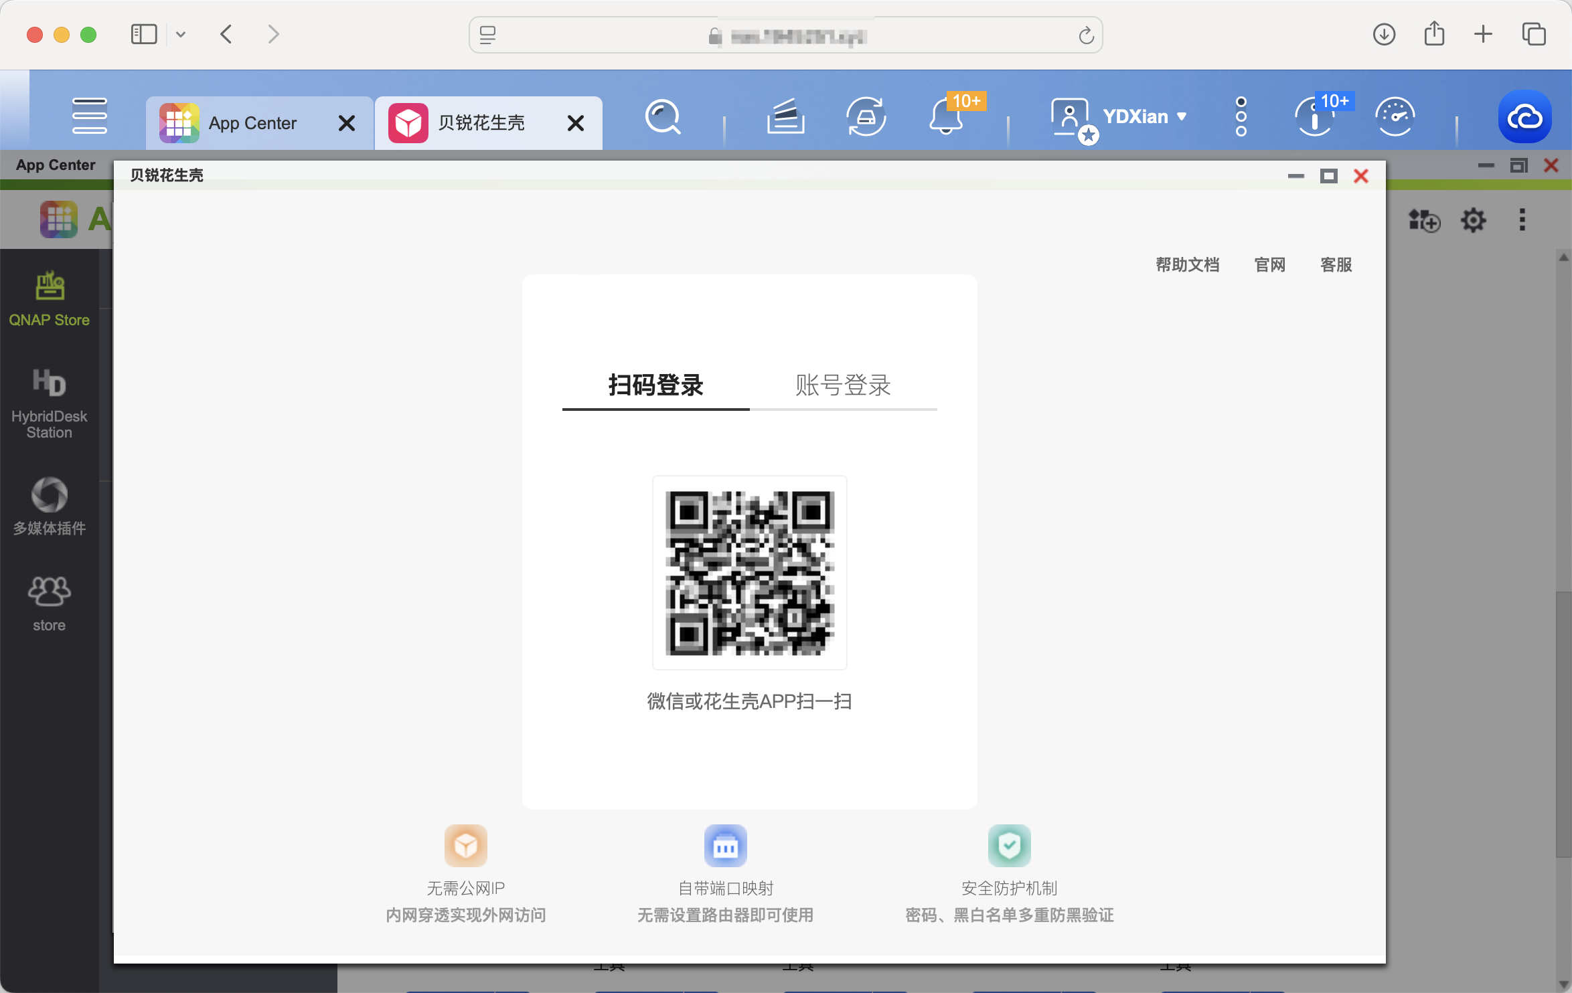This screenshot has height=993, width=1572.
Task: Select 多媒体插件 in App Center sidebar
Action: tap(50, 506)
